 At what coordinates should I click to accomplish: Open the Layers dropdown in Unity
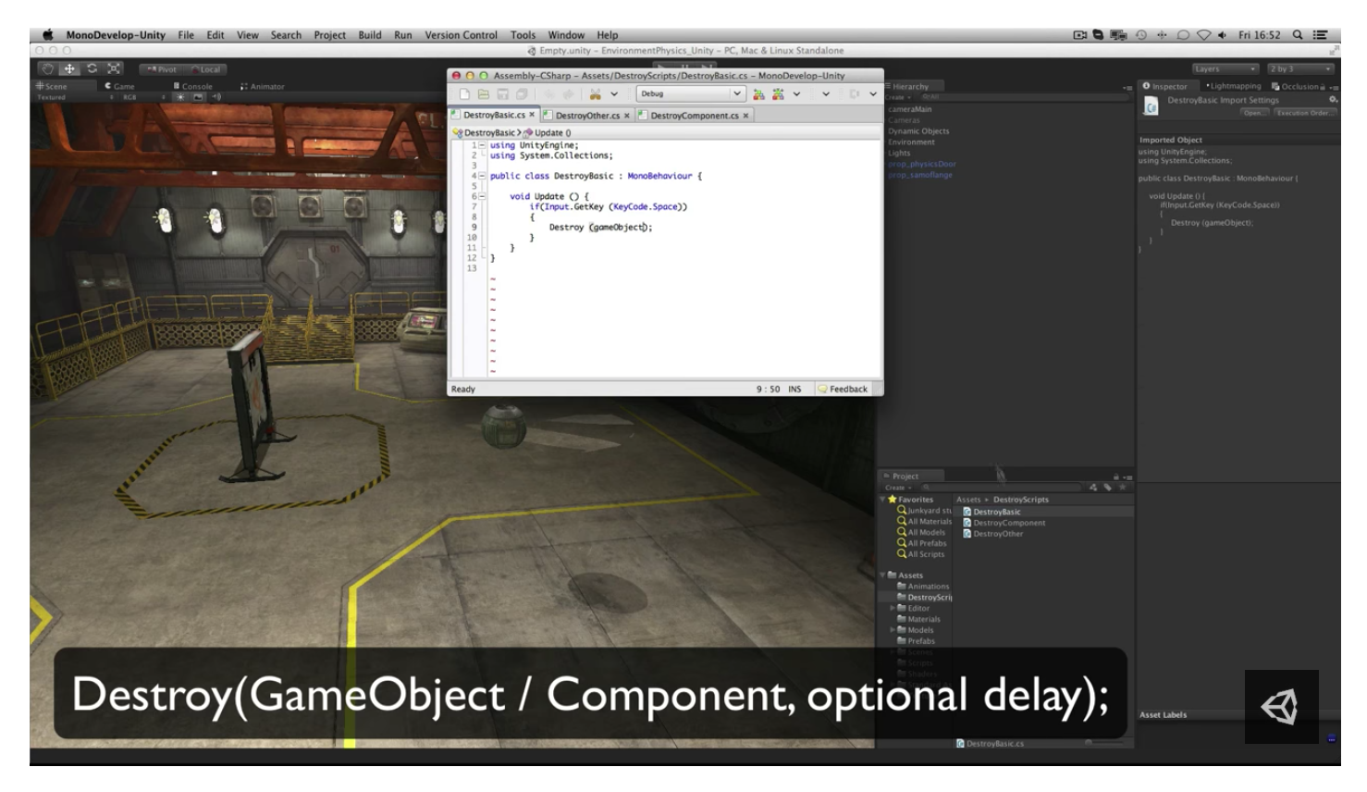click(1225, 69)
